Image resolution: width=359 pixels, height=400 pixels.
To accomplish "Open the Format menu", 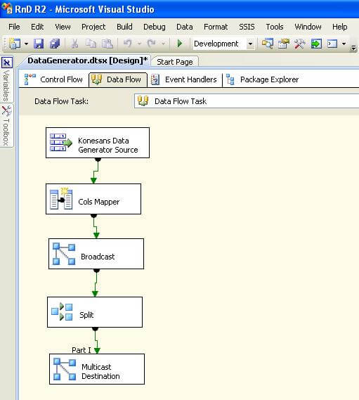I will click(x=216, y=27).
